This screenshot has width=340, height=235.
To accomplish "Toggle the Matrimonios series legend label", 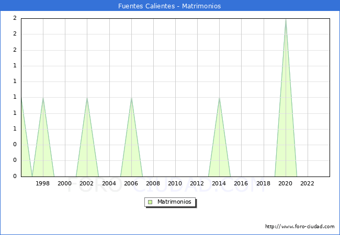I will (x=175, y=202).
